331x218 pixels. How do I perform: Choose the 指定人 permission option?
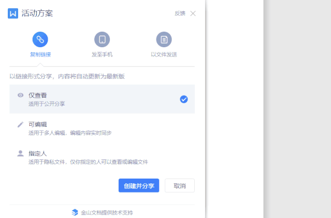[x=102, y=157]
